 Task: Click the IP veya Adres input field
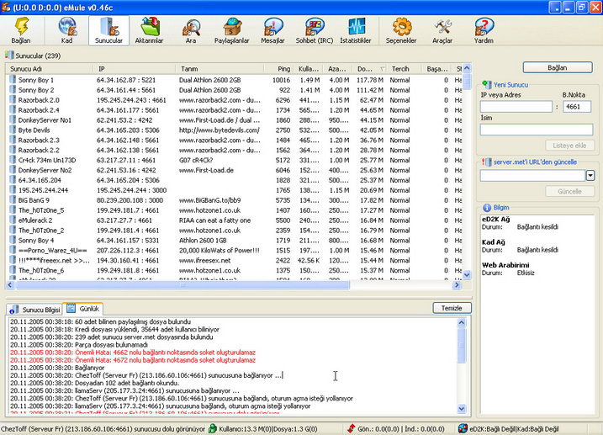click(516, 107)
